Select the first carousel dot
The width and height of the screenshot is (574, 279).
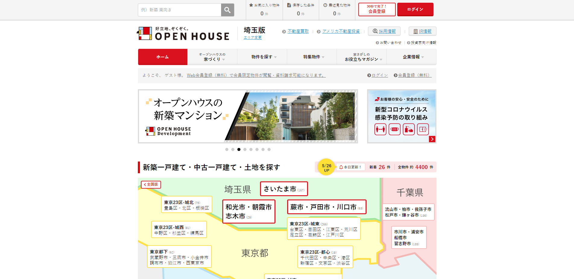pos(227,149)
